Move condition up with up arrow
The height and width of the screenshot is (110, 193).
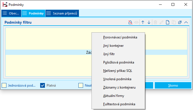pyautogui.click(x=143, y=22)
